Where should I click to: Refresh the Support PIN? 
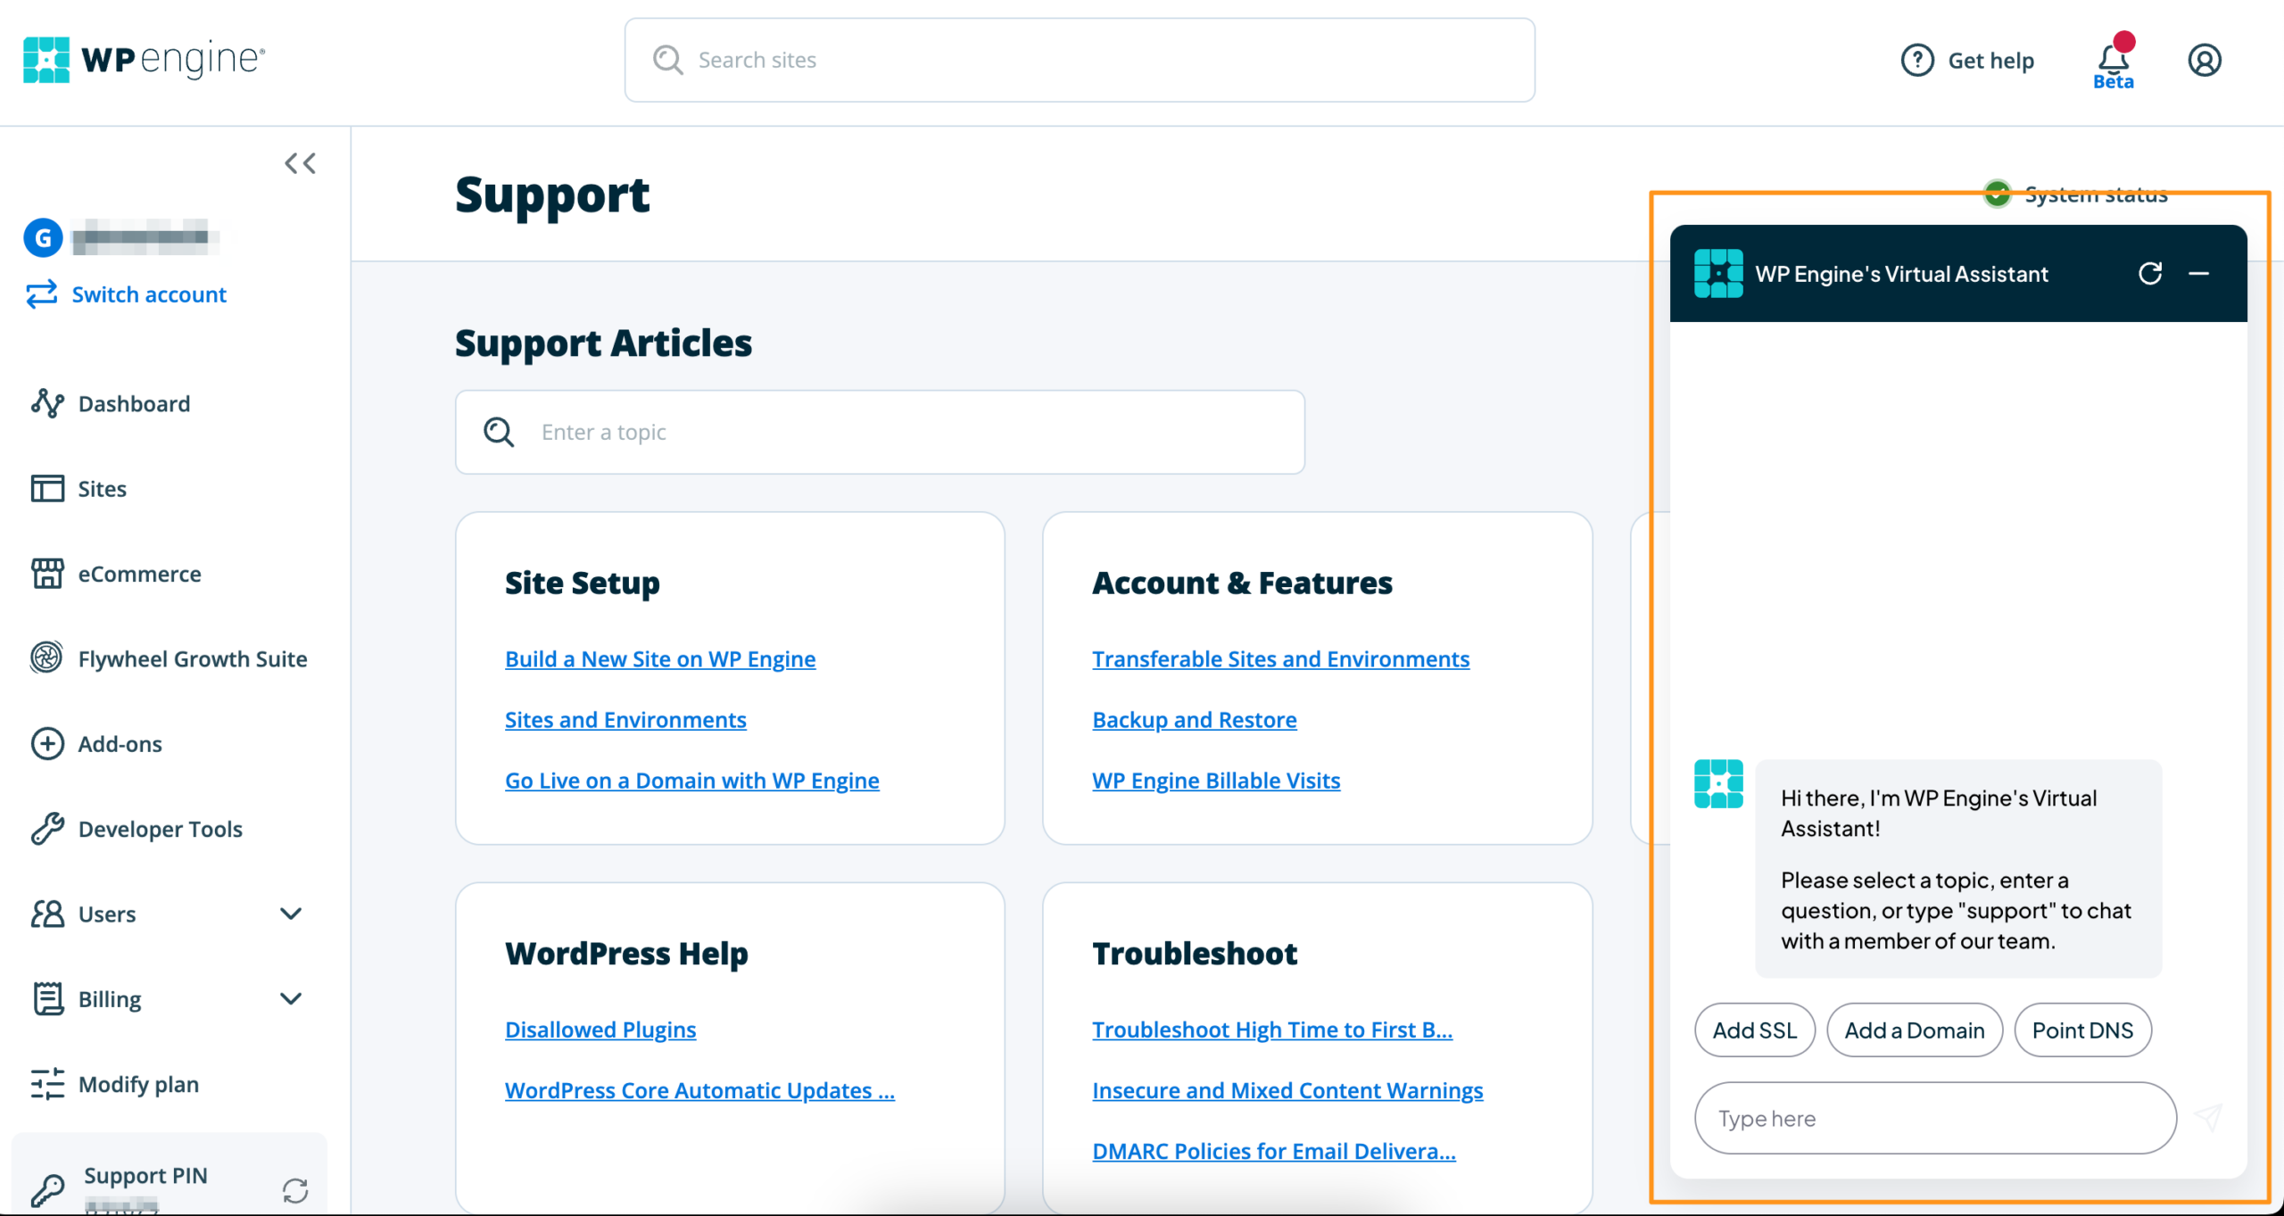pos(296,1189)
